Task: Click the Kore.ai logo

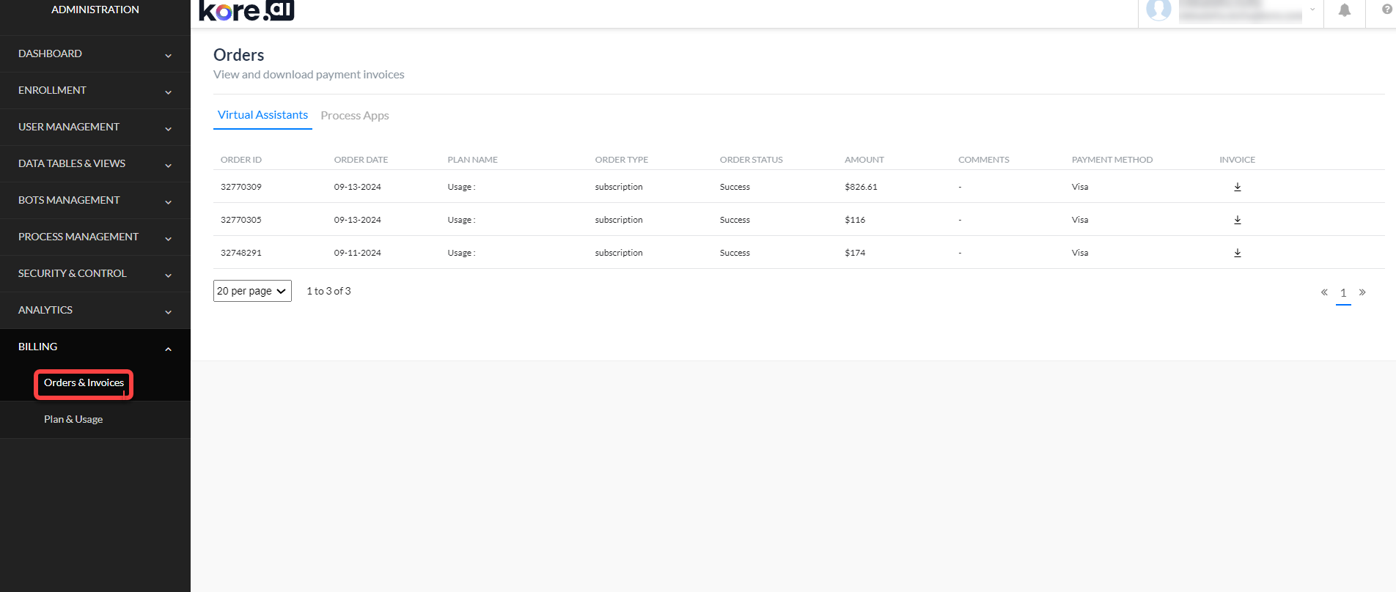Action: point(246,10)
